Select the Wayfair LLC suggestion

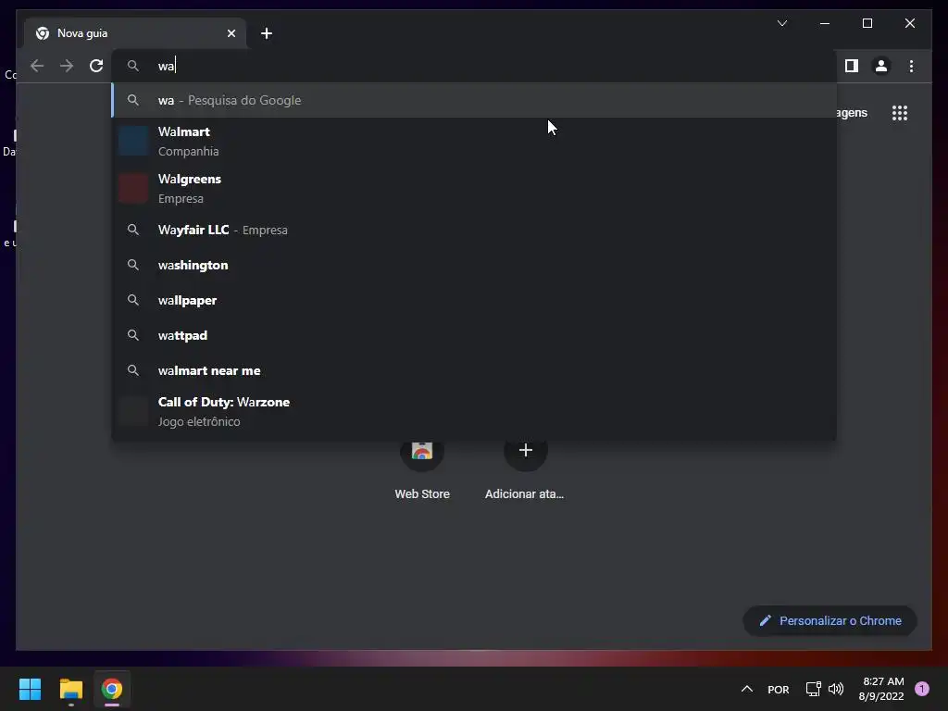474,230
